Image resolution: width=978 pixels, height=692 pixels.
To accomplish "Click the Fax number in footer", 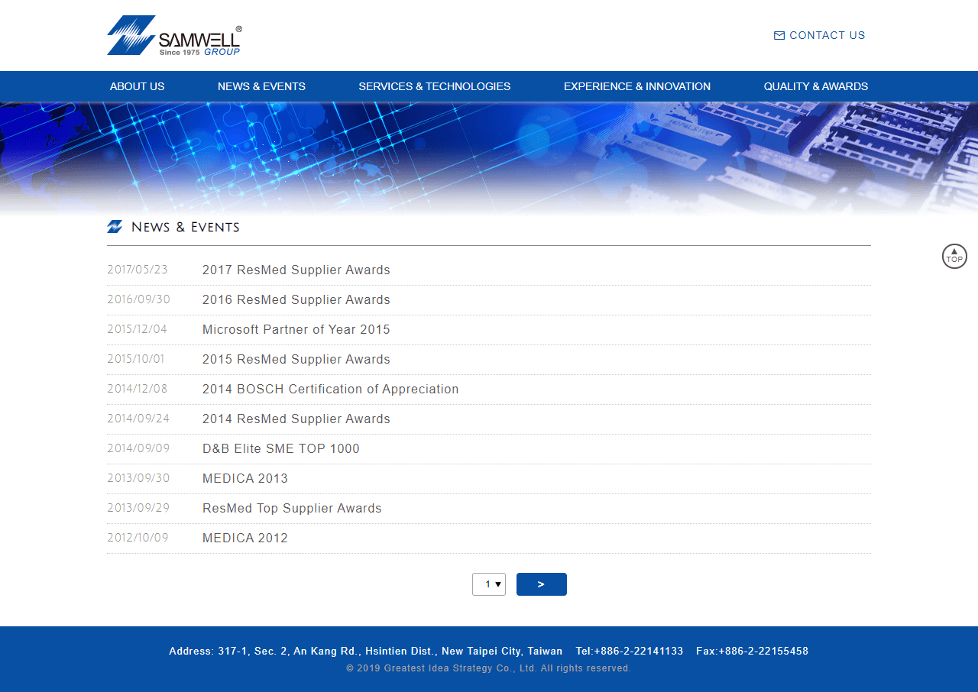I will [x=753, y=652].
